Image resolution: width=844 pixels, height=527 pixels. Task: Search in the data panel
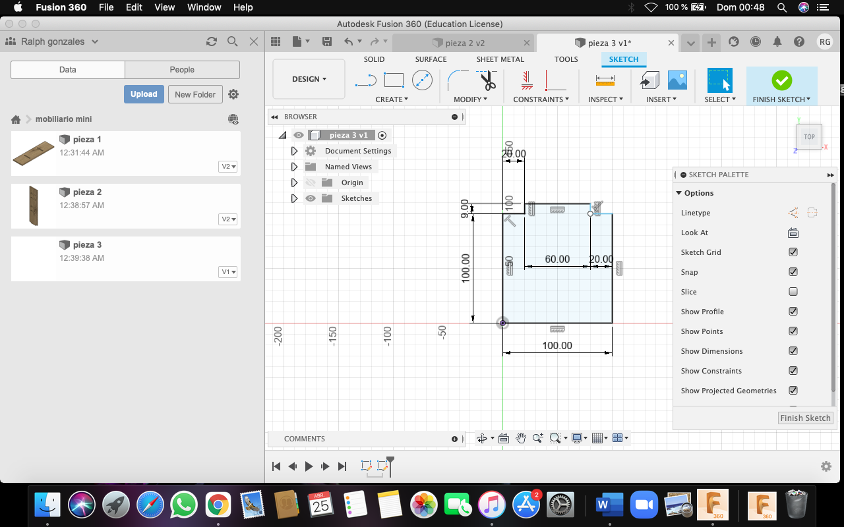[232, 42]
